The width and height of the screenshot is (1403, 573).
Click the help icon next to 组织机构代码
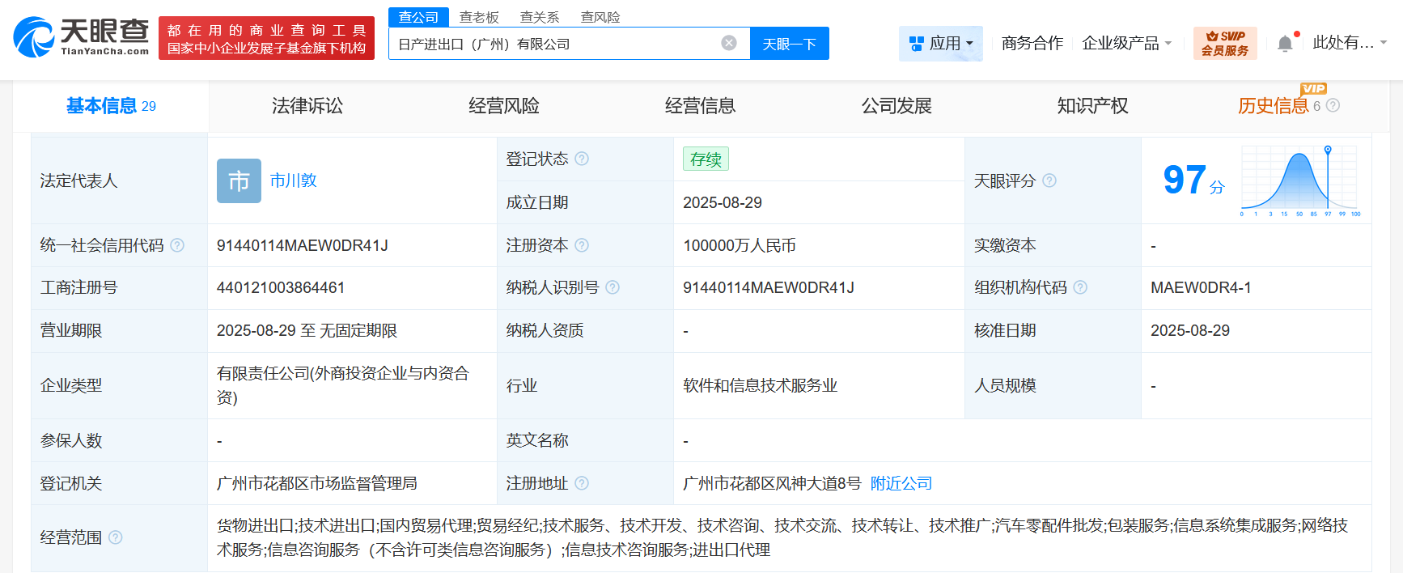pyautogui.click(x=1080, y=287)
